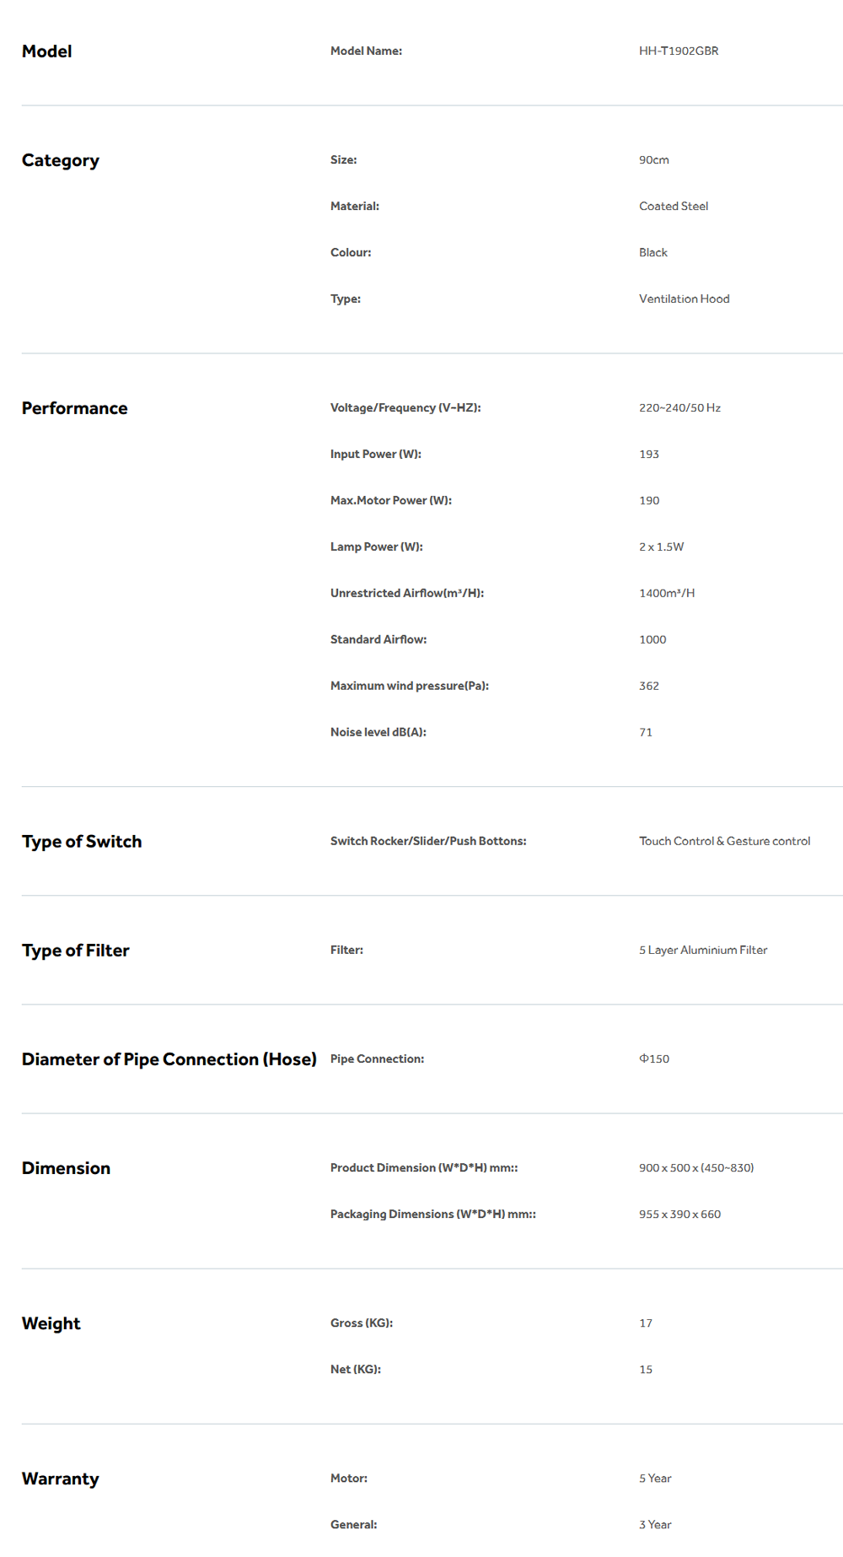Click the Coated Steel material value
Image resolution: width=843 pixels, height=1557 pixels.
pyautogui.click(x=674, y=206)
